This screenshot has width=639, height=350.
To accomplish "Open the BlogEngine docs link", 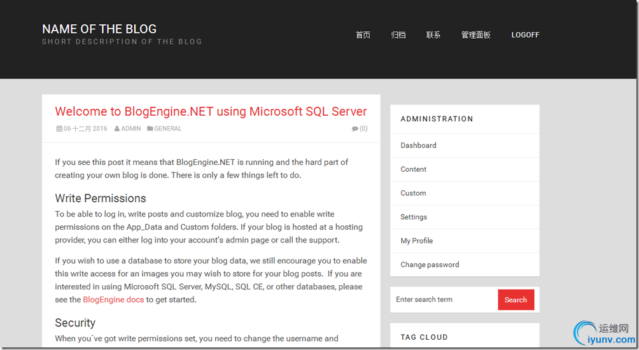I will click(113, 300).
